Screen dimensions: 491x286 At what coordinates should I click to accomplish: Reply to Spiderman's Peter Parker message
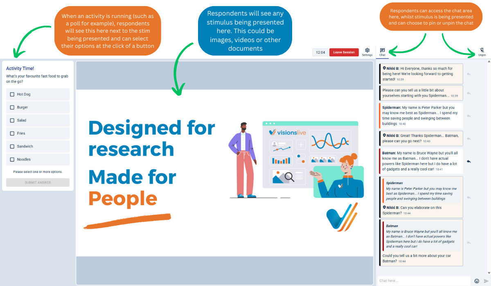pyautogui.click(x=469, y=116)
